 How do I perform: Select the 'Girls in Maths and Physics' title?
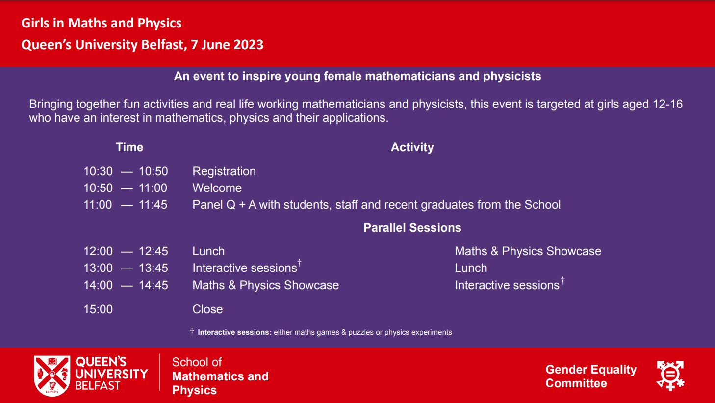102,23
